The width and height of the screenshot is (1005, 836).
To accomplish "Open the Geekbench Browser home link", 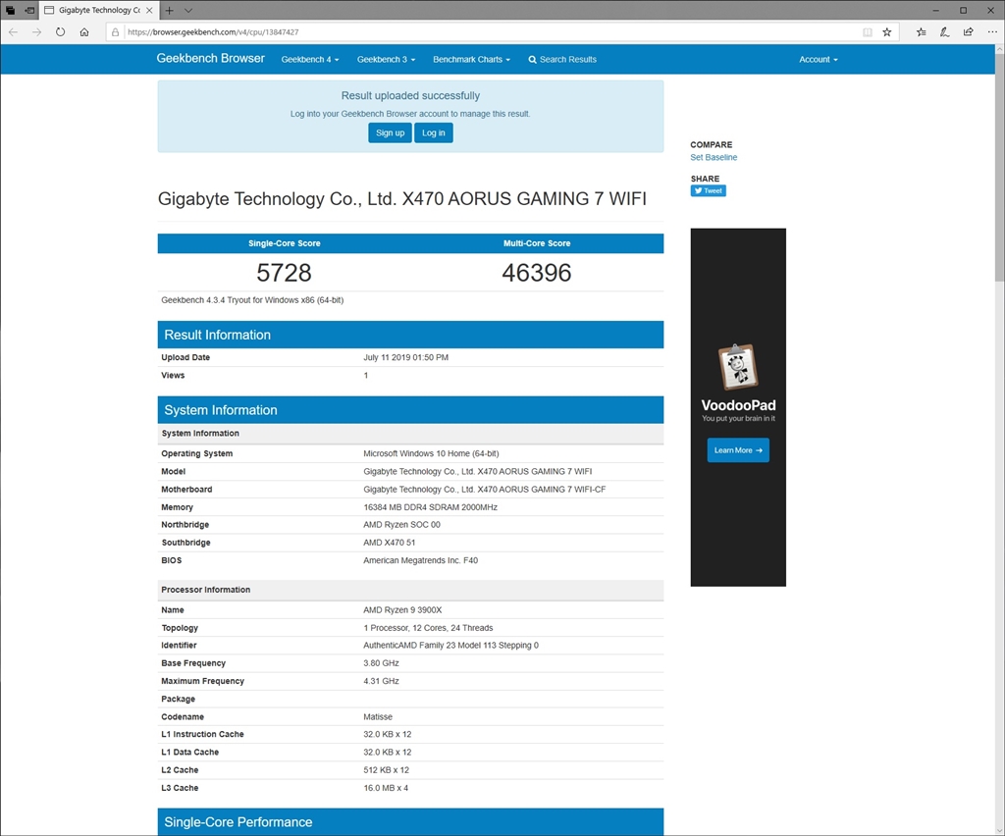I will tap(210, 58).
